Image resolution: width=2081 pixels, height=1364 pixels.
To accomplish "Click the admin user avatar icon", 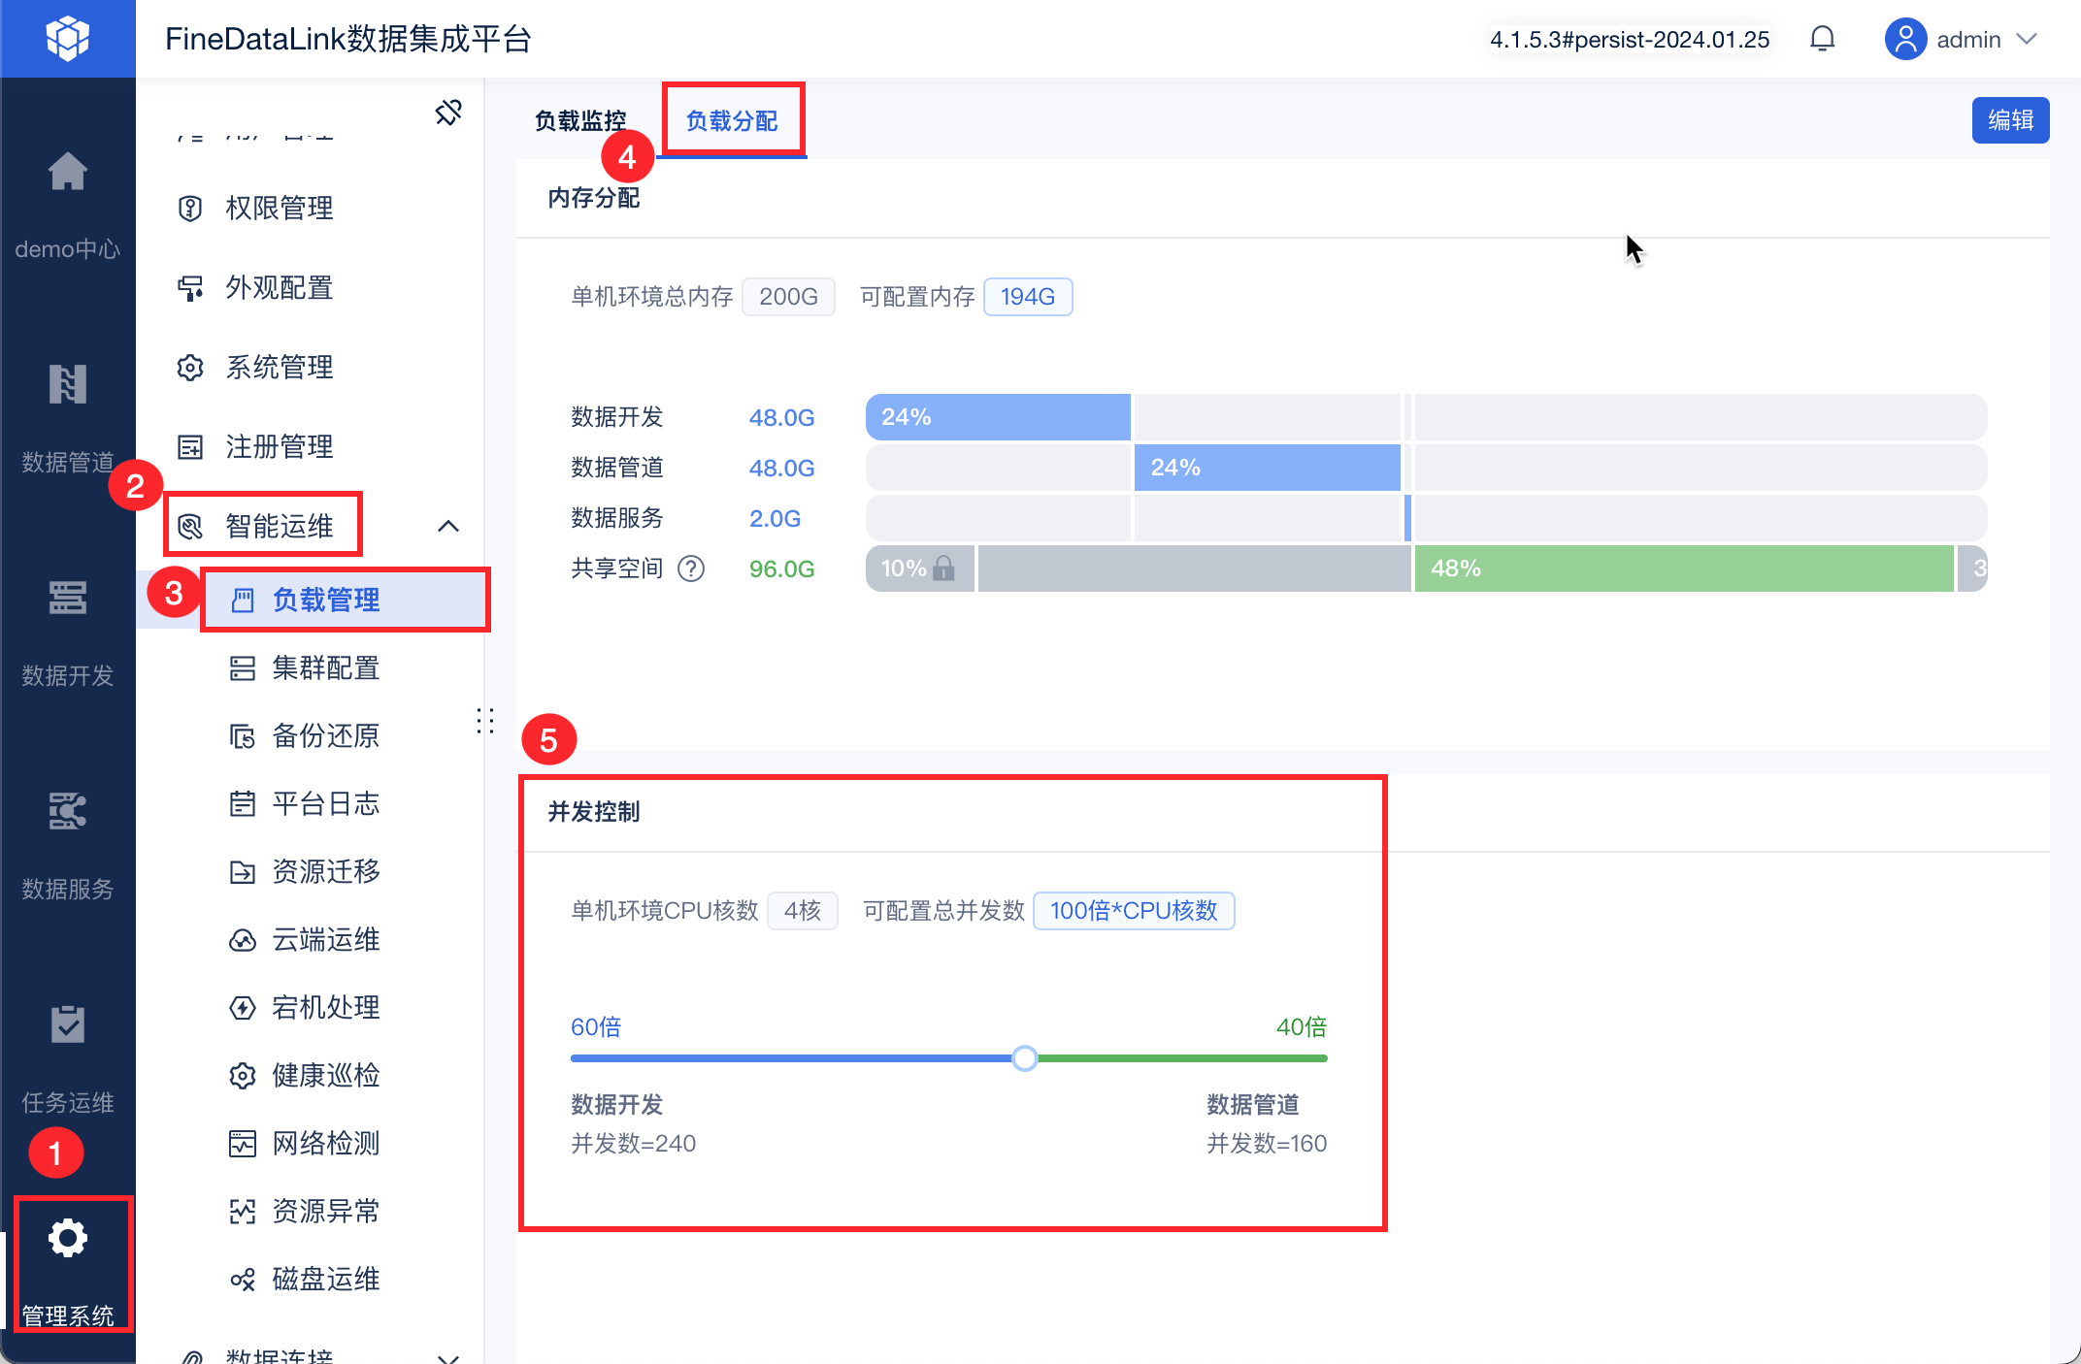I will click(x=1904, y=39).
